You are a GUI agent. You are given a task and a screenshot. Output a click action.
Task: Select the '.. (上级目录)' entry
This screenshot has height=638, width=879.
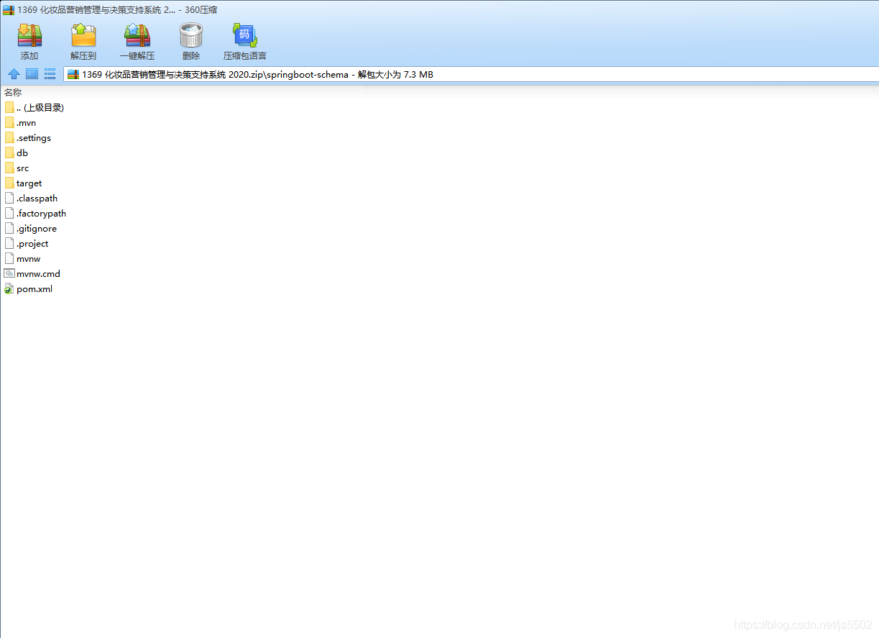coord(40,107)
